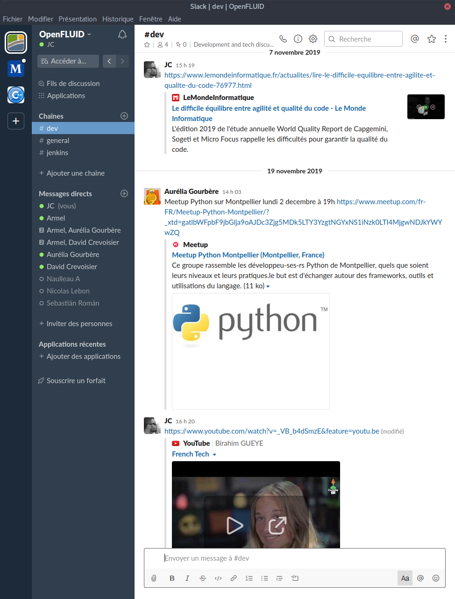Click the Accéder à... jump box
The image size is (455, 599).
pos(69,61)
